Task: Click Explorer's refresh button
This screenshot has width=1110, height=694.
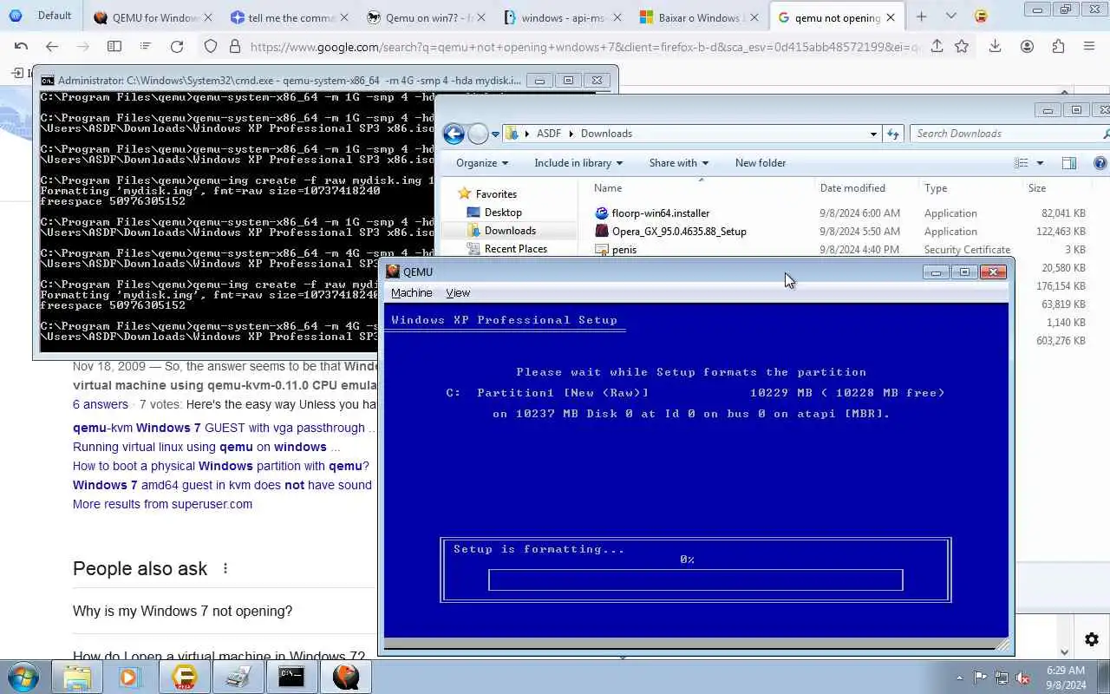Action: click(893, 134)
